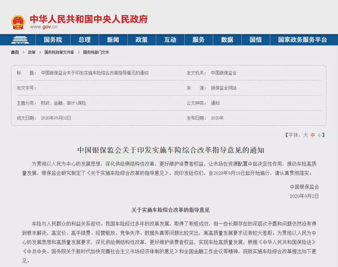Click the national emblem logo

[x=18, y=22]
